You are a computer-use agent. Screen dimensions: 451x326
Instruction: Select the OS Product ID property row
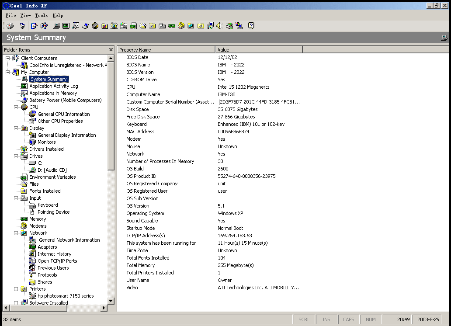coord(210,176)
